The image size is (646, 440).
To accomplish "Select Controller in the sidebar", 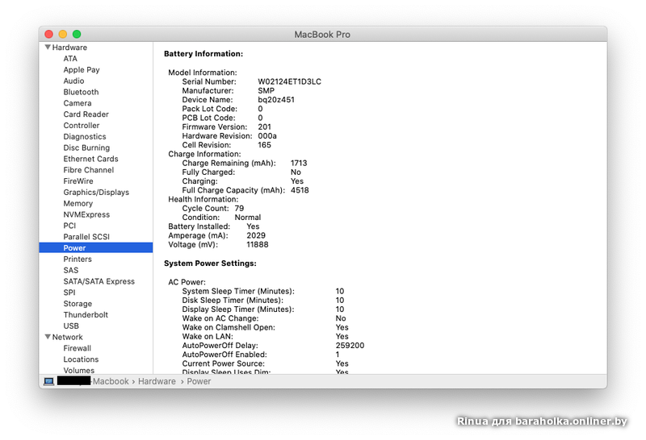I will point(82,125).
